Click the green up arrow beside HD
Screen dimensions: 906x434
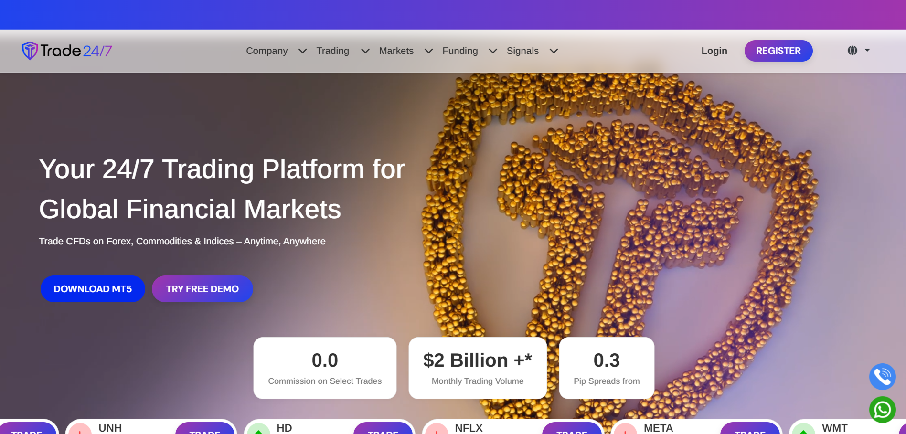click(258, 429)
